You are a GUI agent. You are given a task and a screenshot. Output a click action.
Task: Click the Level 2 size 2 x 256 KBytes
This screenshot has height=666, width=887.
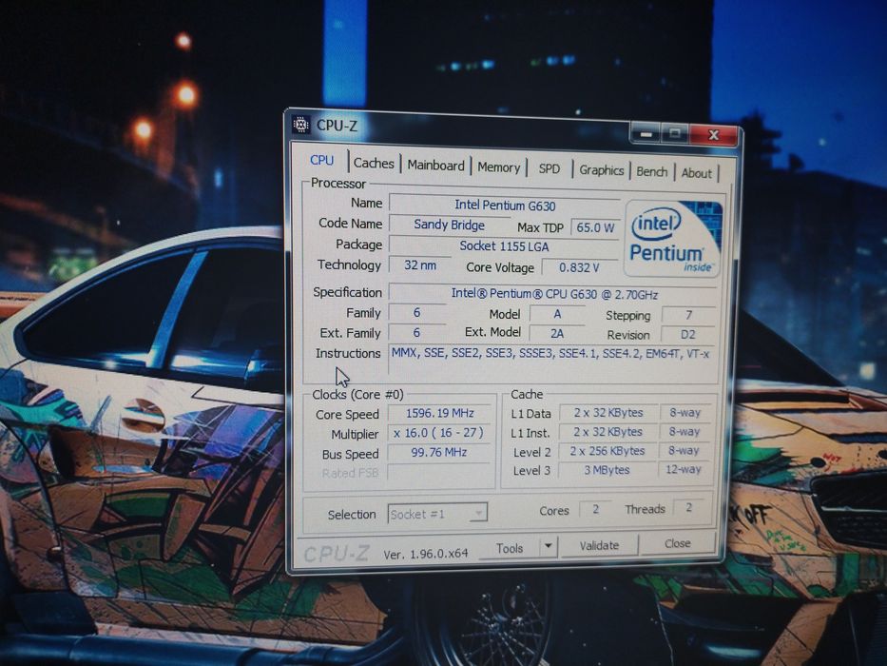click(607, 451)
